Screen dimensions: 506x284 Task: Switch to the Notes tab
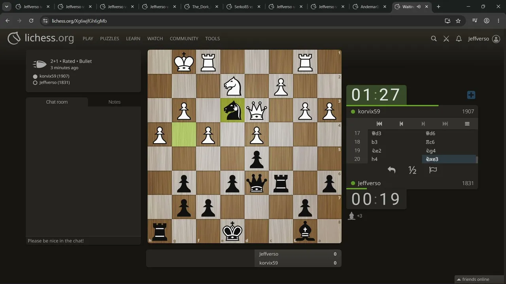coord(115,102)
